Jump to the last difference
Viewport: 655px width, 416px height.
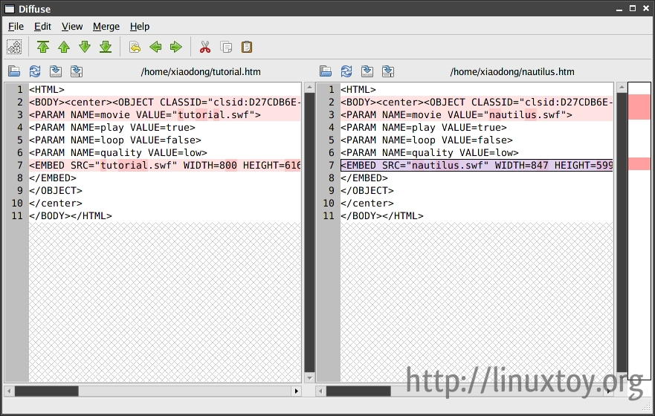[x=106, y=48]
